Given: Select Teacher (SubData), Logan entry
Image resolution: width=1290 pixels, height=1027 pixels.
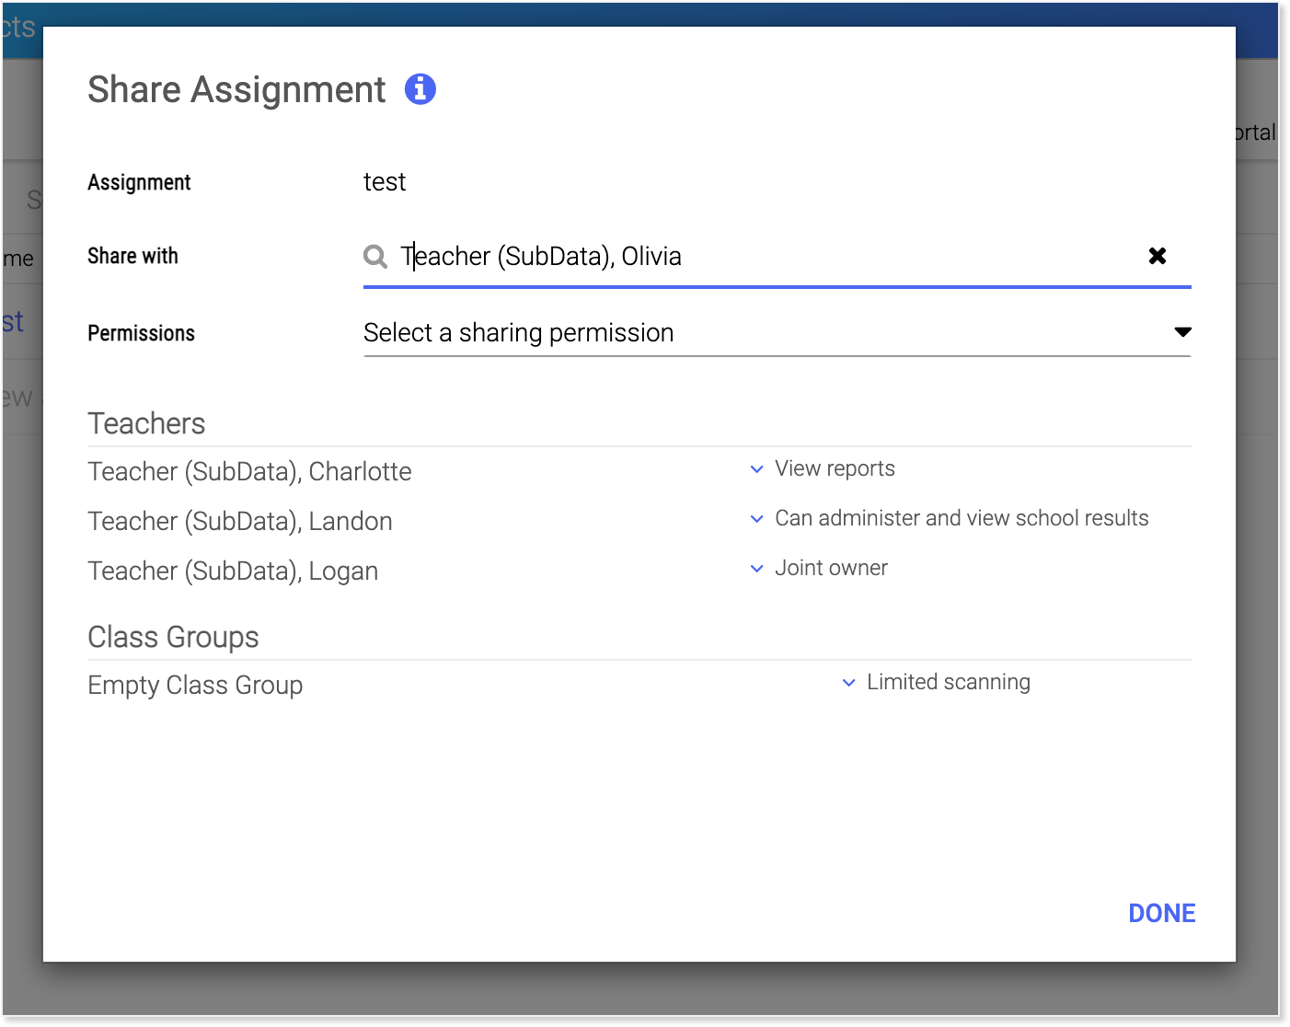Looking at the screenshot, I should click(233, 571).
